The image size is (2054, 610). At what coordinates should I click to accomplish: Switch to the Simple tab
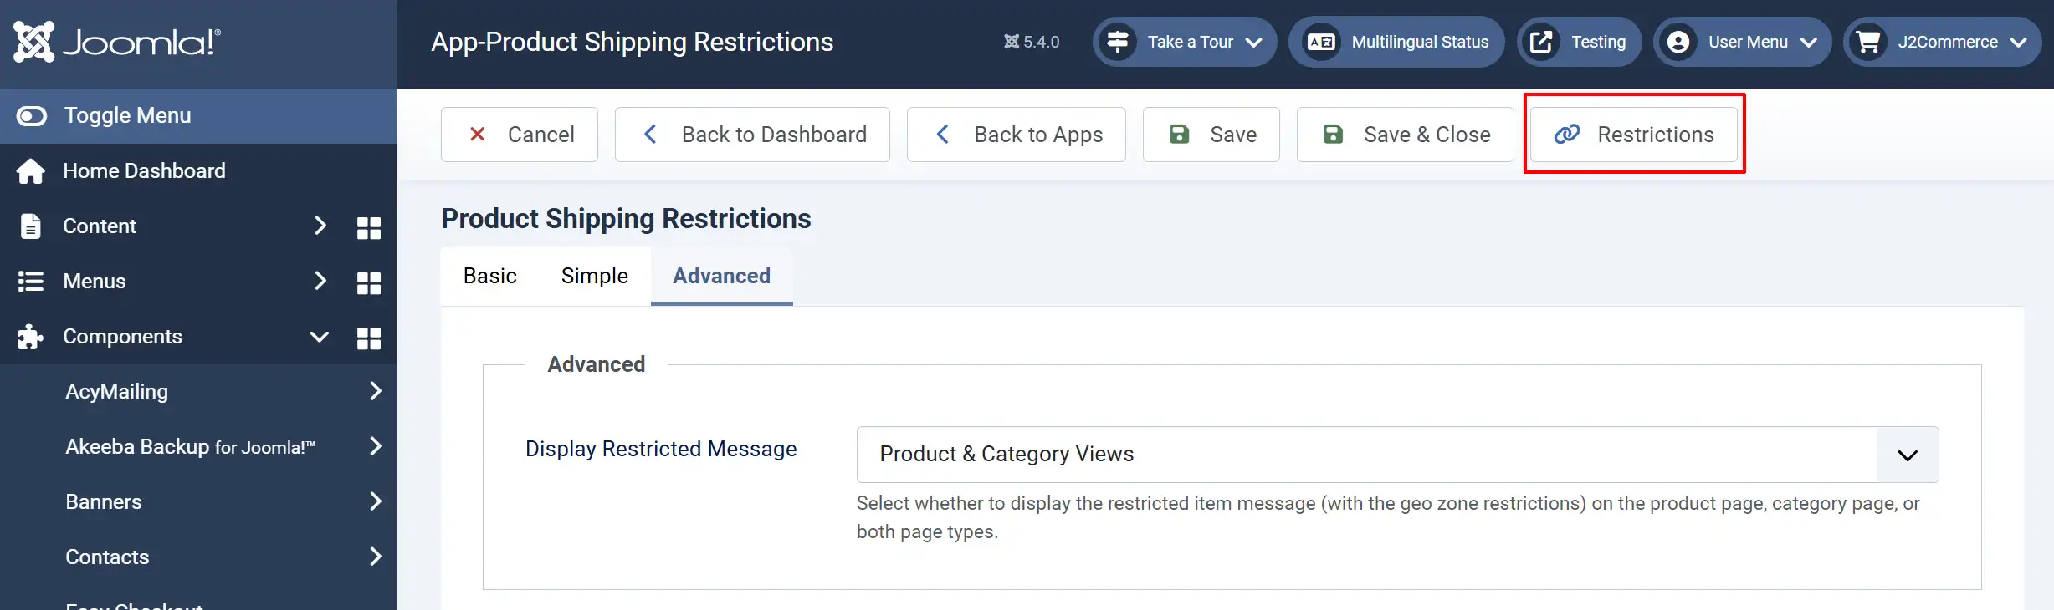(595, 276)
